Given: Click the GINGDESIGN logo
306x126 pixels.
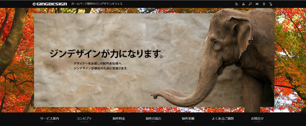Looking at the screenshot, I should (50, 4).
